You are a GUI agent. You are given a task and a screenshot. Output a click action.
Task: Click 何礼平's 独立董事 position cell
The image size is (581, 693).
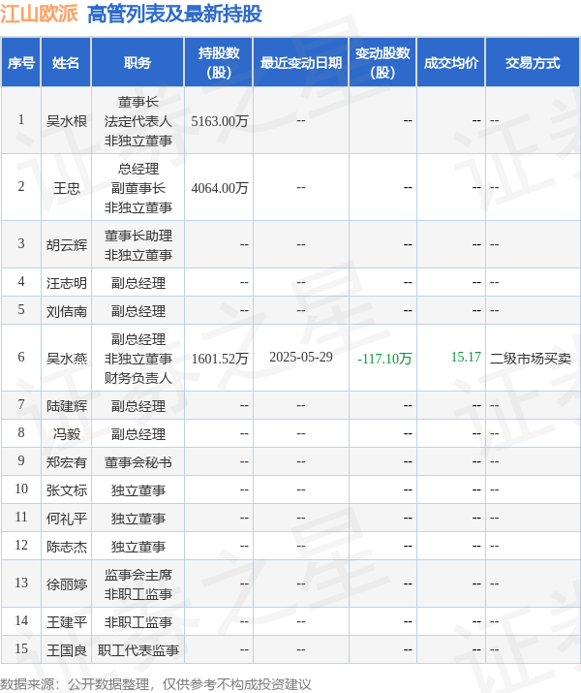tap(138, 519)
